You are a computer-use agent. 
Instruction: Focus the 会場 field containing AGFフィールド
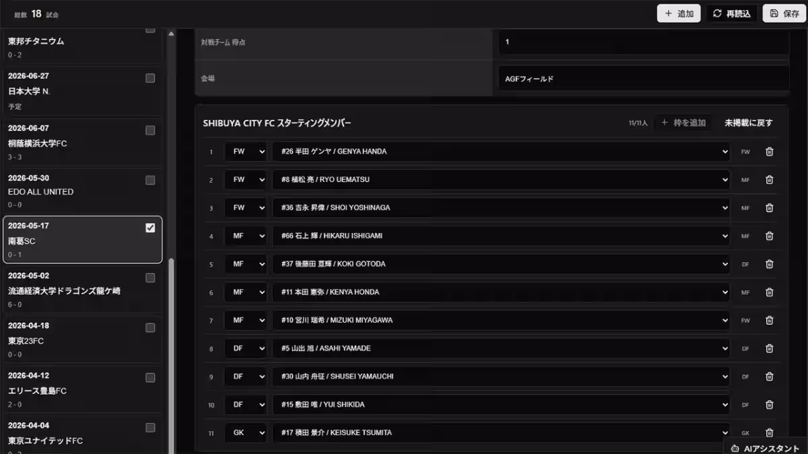point(644,78)
